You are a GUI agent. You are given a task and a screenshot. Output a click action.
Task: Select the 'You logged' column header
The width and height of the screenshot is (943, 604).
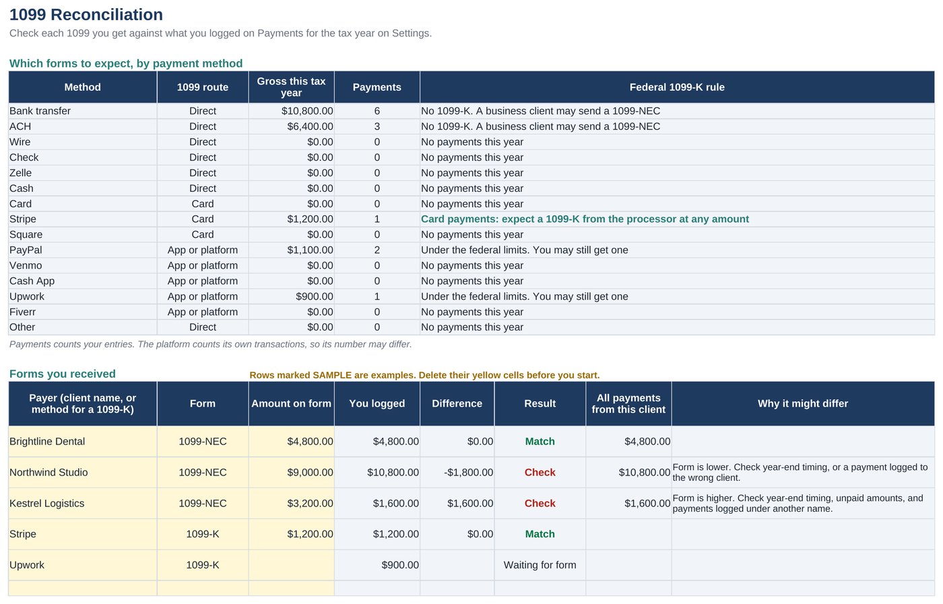[377, 403]
